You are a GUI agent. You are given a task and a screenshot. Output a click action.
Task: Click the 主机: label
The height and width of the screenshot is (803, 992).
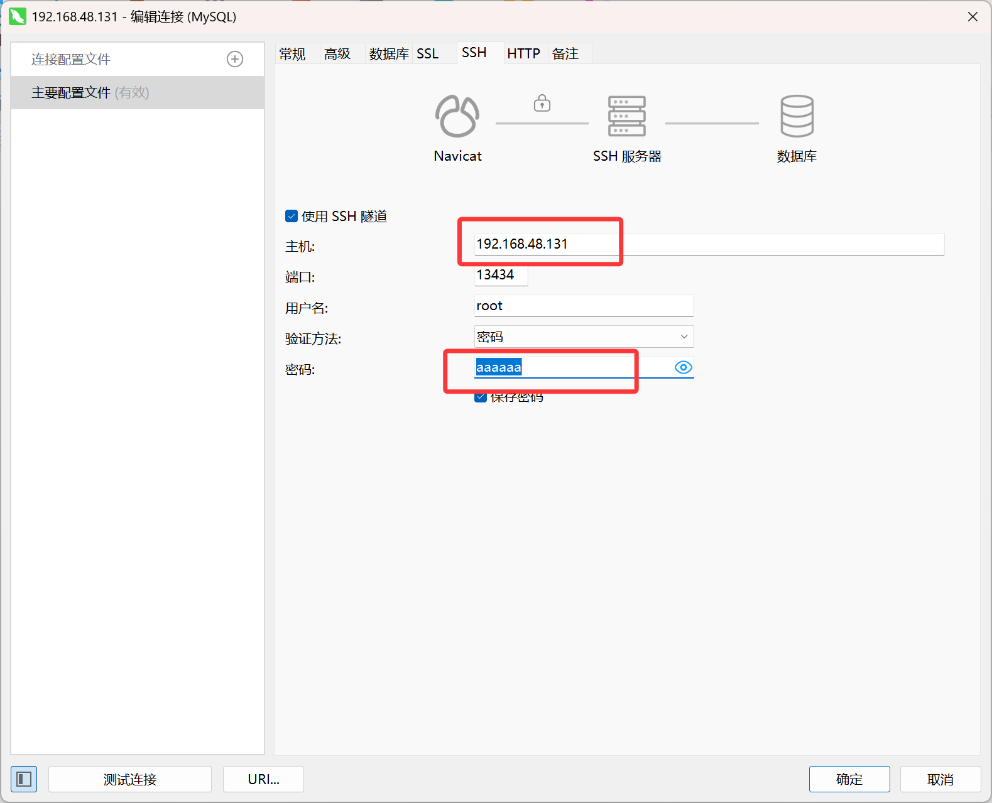click(300, 247)
